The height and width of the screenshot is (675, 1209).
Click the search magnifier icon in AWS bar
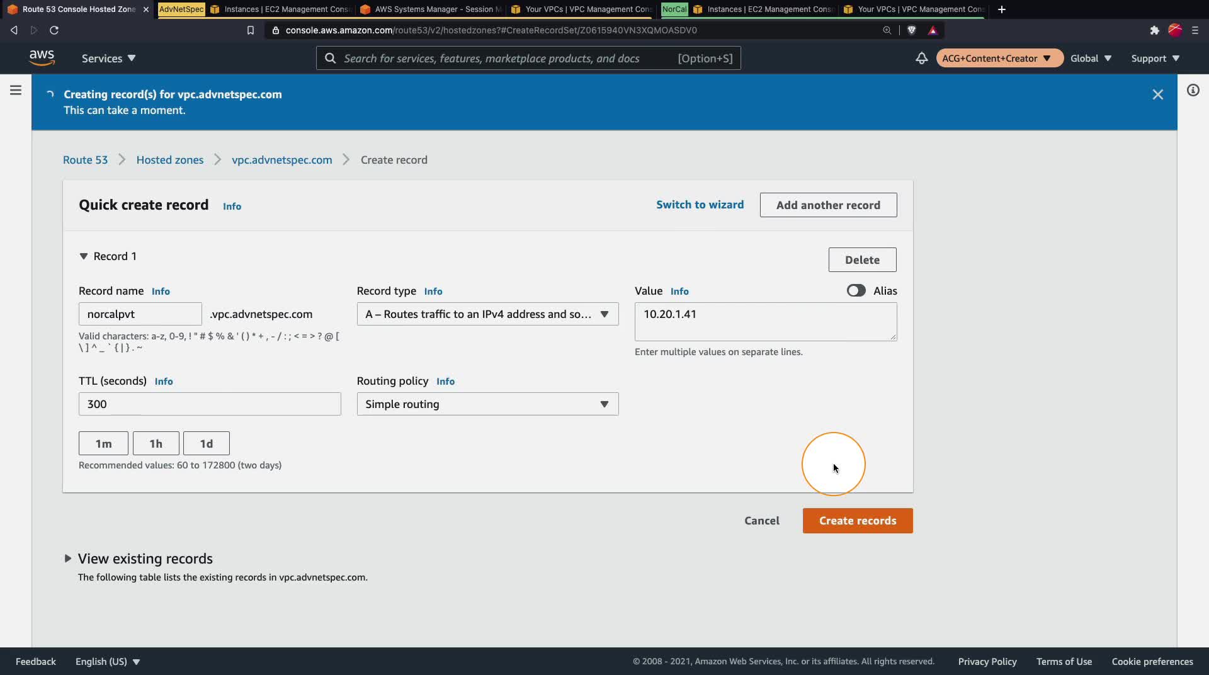point(330,58)
